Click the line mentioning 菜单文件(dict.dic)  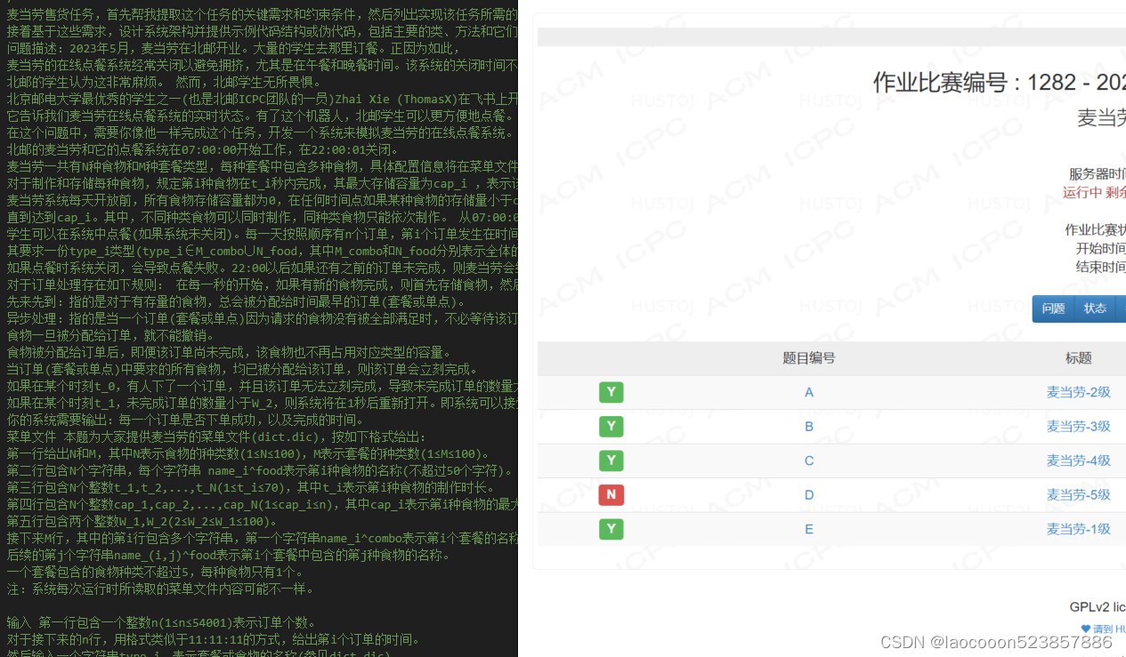coord(215,437)
